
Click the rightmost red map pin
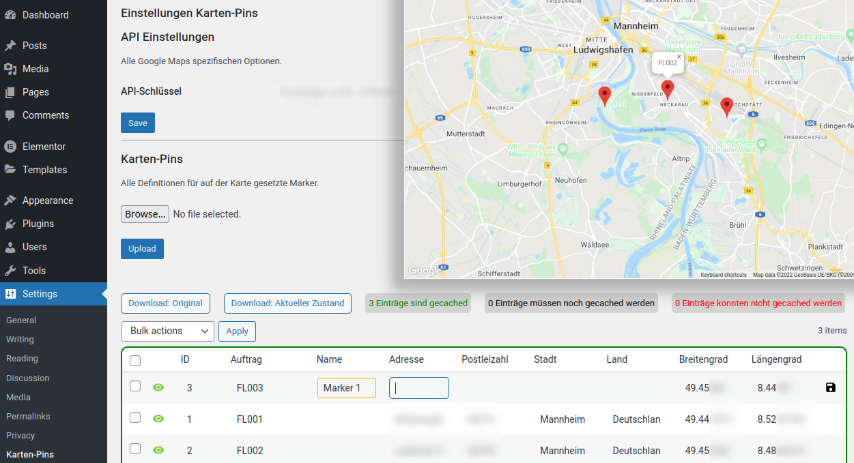coord(727,106)
